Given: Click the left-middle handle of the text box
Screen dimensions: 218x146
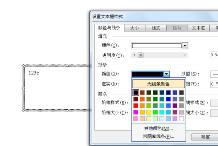Looking at the screenshot, I should point(24,88).
